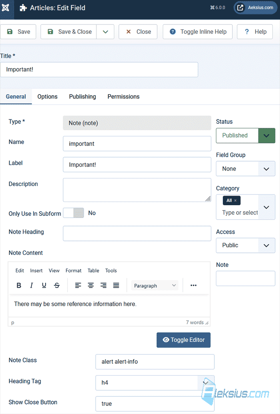Underline the selected text in the editor

coord(44,285)
